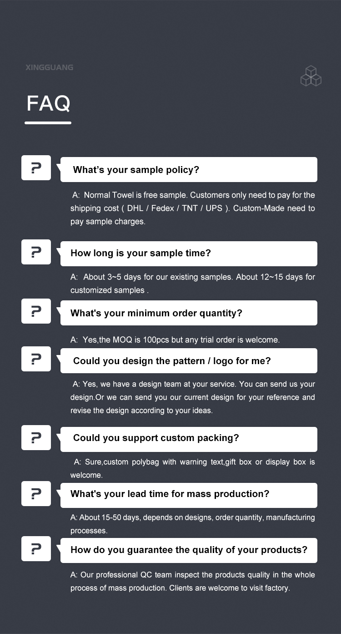The image size is (341, 634).
Task: Click the answer mentioning DHL / Fedex shipping
Action: [192, 208]
